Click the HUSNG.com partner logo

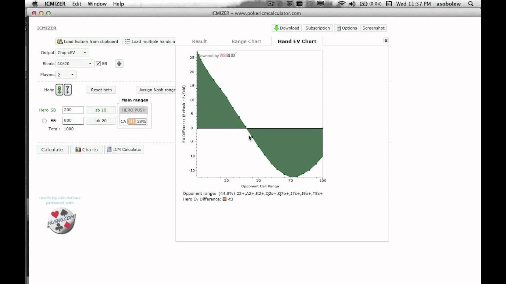pyautogui.click(x=61, y=221)
